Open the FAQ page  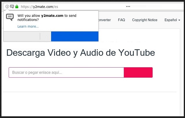(121, 20)
